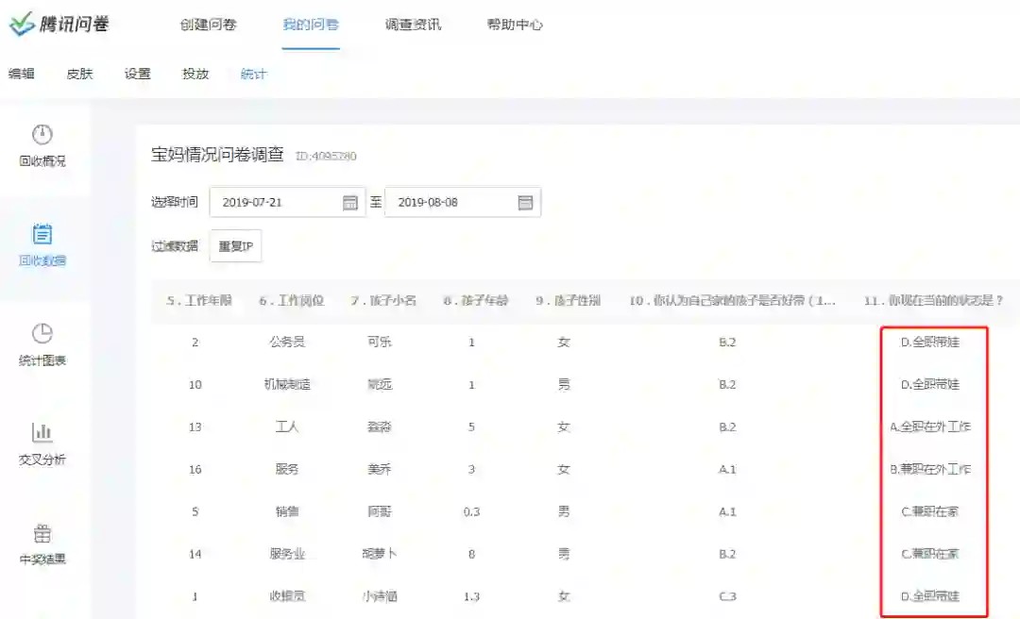Click calendar icon in start date field
This screenshot has height=619, width=1020.
click(349, 202)
